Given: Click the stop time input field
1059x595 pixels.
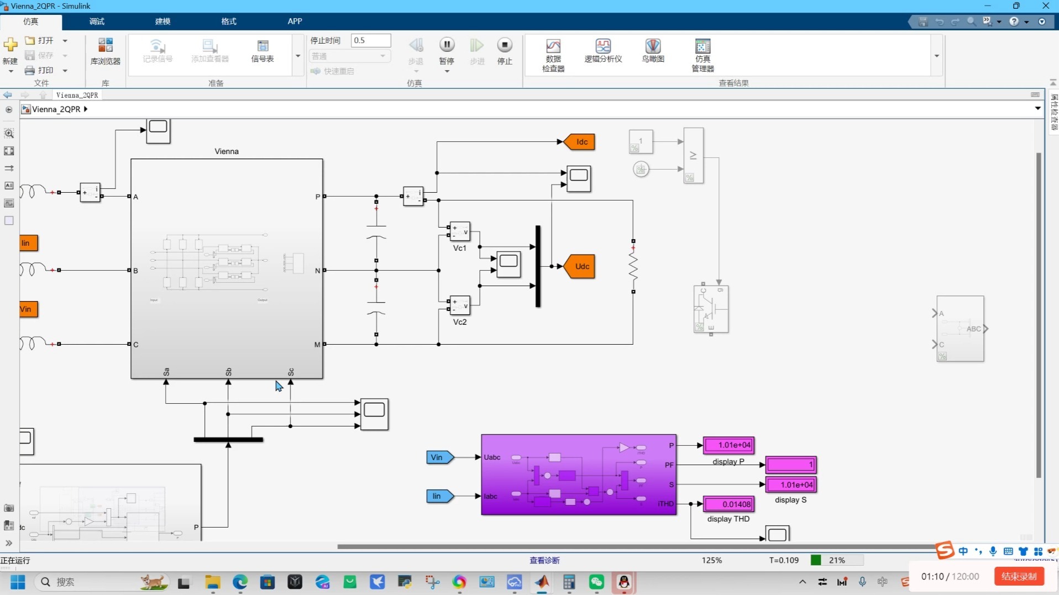Looking at the screenshot, I should pos(371,40).
